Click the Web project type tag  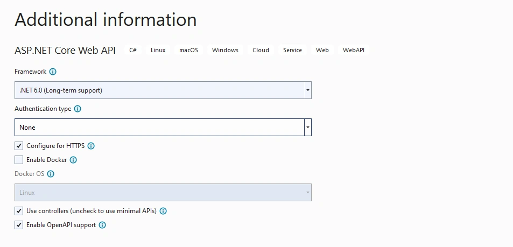point(322,50)
